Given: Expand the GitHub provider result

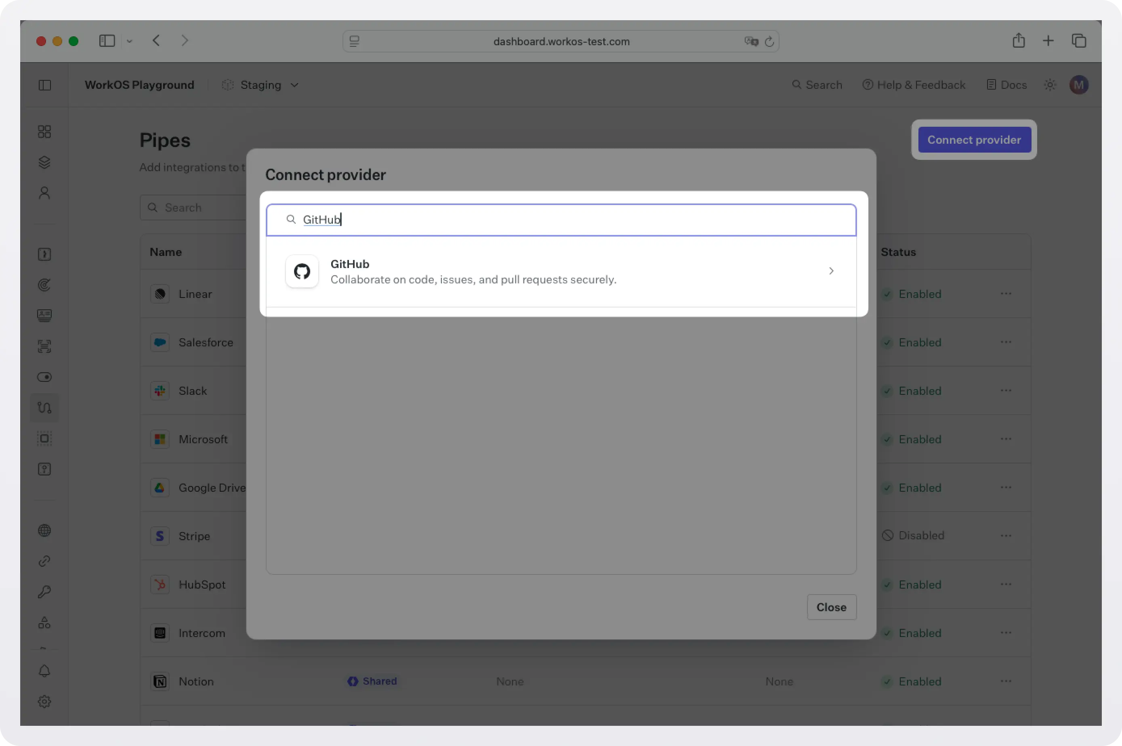Looking at the screenshot, I should pos(831,271).
